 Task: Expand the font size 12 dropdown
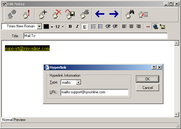pyautogui.click(x=63, y=26)
